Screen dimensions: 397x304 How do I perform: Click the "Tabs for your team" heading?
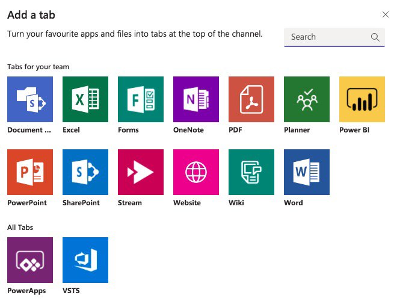tap(38, 67)
